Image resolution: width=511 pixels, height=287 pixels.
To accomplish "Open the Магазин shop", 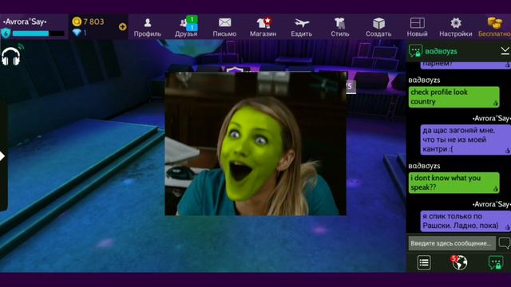I will pos(263,27).
